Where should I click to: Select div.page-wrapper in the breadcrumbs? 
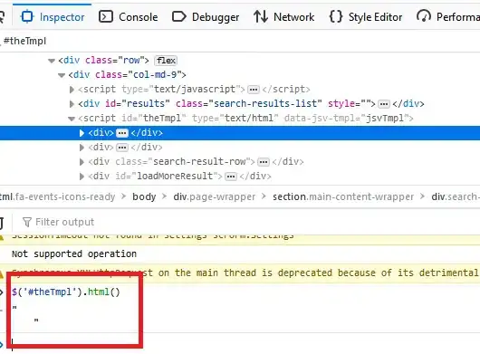[215, 196]
